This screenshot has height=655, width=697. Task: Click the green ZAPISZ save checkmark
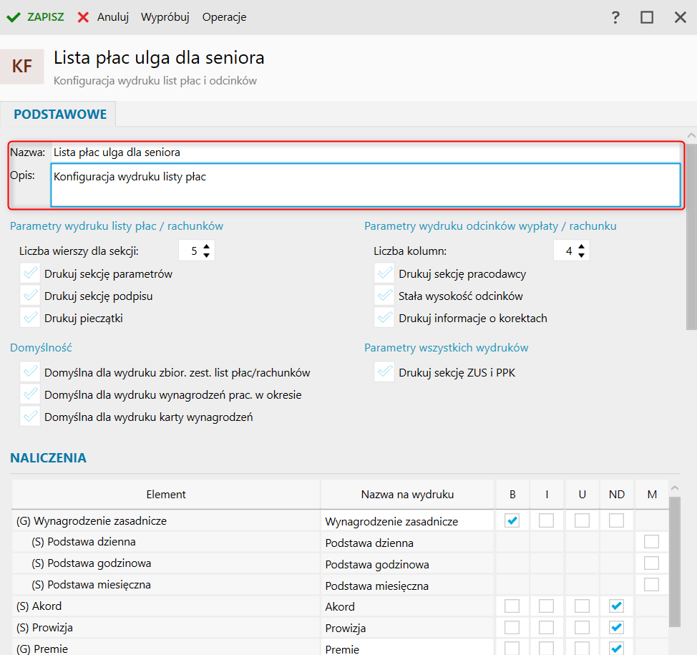[x=14, y=17]
